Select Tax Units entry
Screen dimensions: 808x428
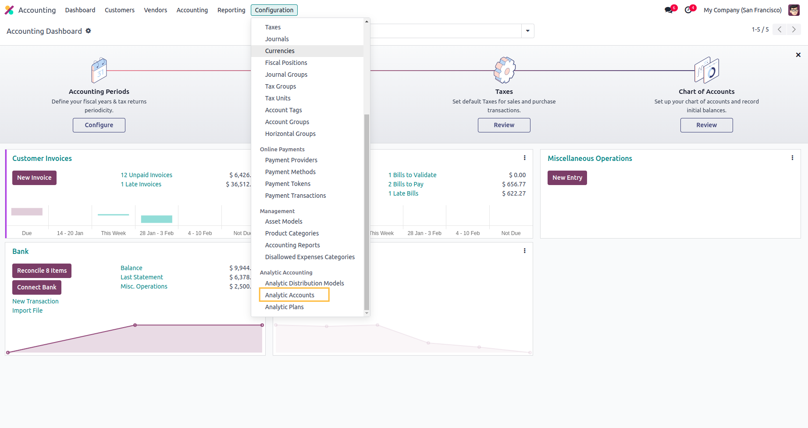(307, 98)
